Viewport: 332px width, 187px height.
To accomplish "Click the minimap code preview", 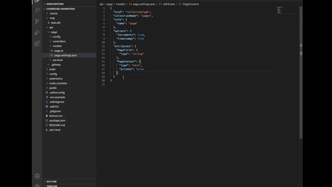I will coord(280,10).
